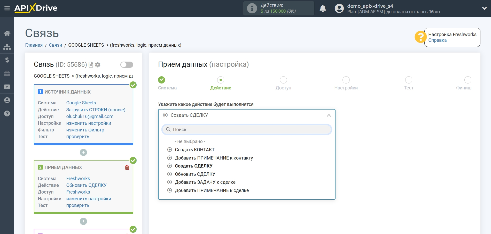
Task: Choose 'Обновить СДЕЛКУ' from the list
Action: coord(195,174)
